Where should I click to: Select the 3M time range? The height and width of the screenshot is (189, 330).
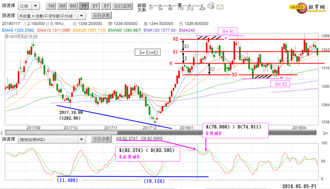coord(62,6)
